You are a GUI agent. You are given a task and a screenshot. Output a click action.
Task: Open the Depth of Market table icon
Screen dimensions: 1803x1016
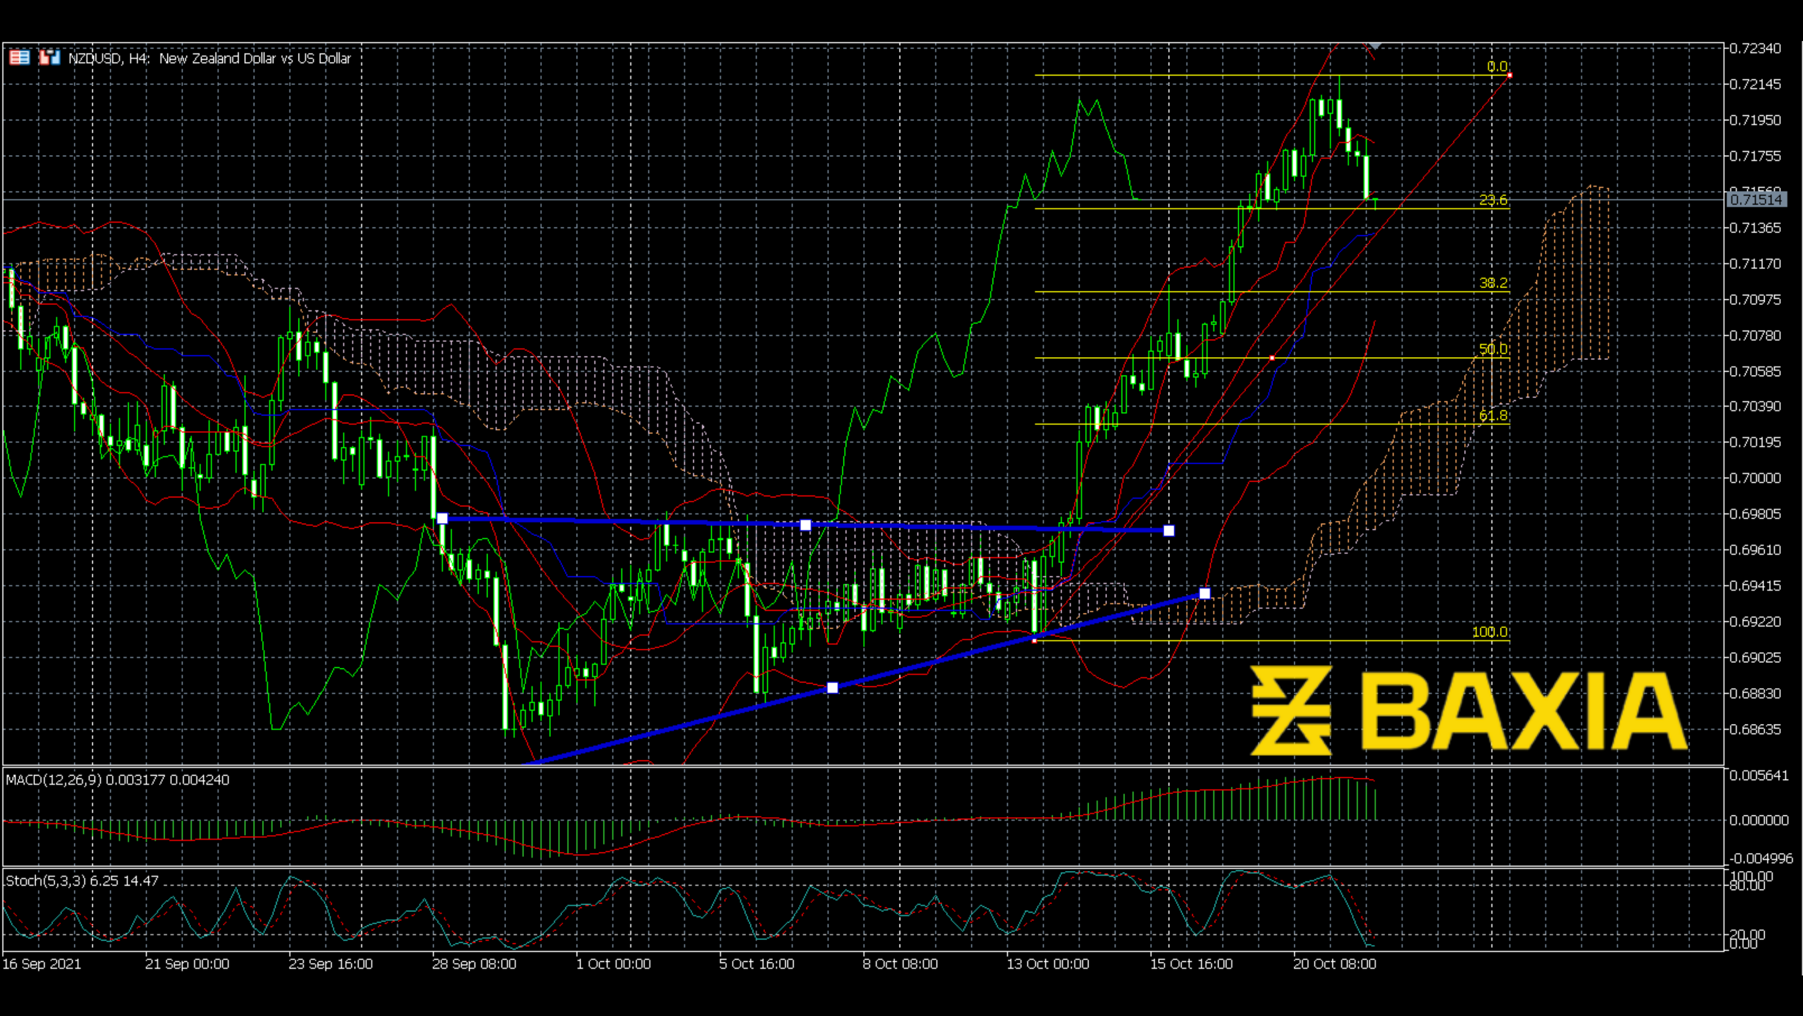(x=19, y=58)
